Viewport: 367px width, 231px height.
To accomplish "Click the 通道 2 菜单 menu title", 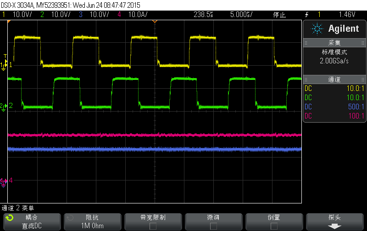I will point(18,208).
